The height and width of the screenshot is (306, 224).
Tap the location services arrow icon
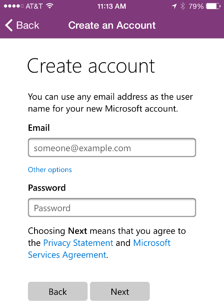pyautogui.click(x=174, y=6)
